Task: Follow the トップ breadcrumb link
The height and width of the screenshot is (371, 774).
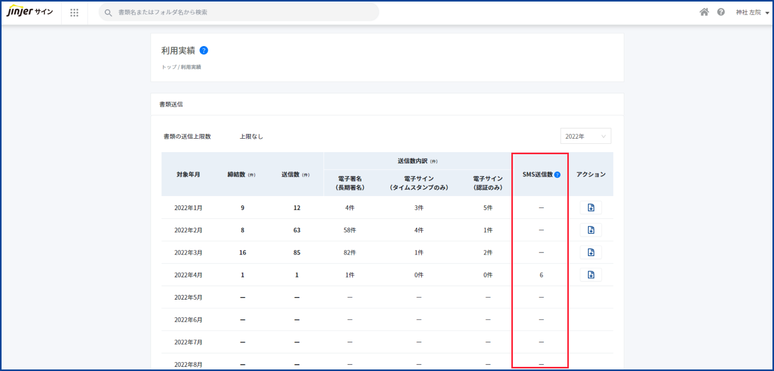Action: (169, 67)
